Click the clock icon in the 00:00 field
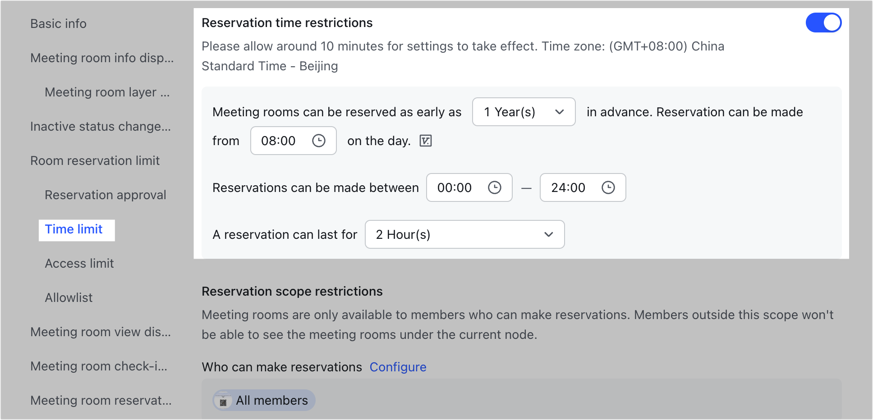 (495, 187)
